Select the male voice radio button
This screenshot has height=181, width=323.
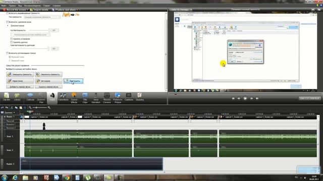tap(10, 57)
